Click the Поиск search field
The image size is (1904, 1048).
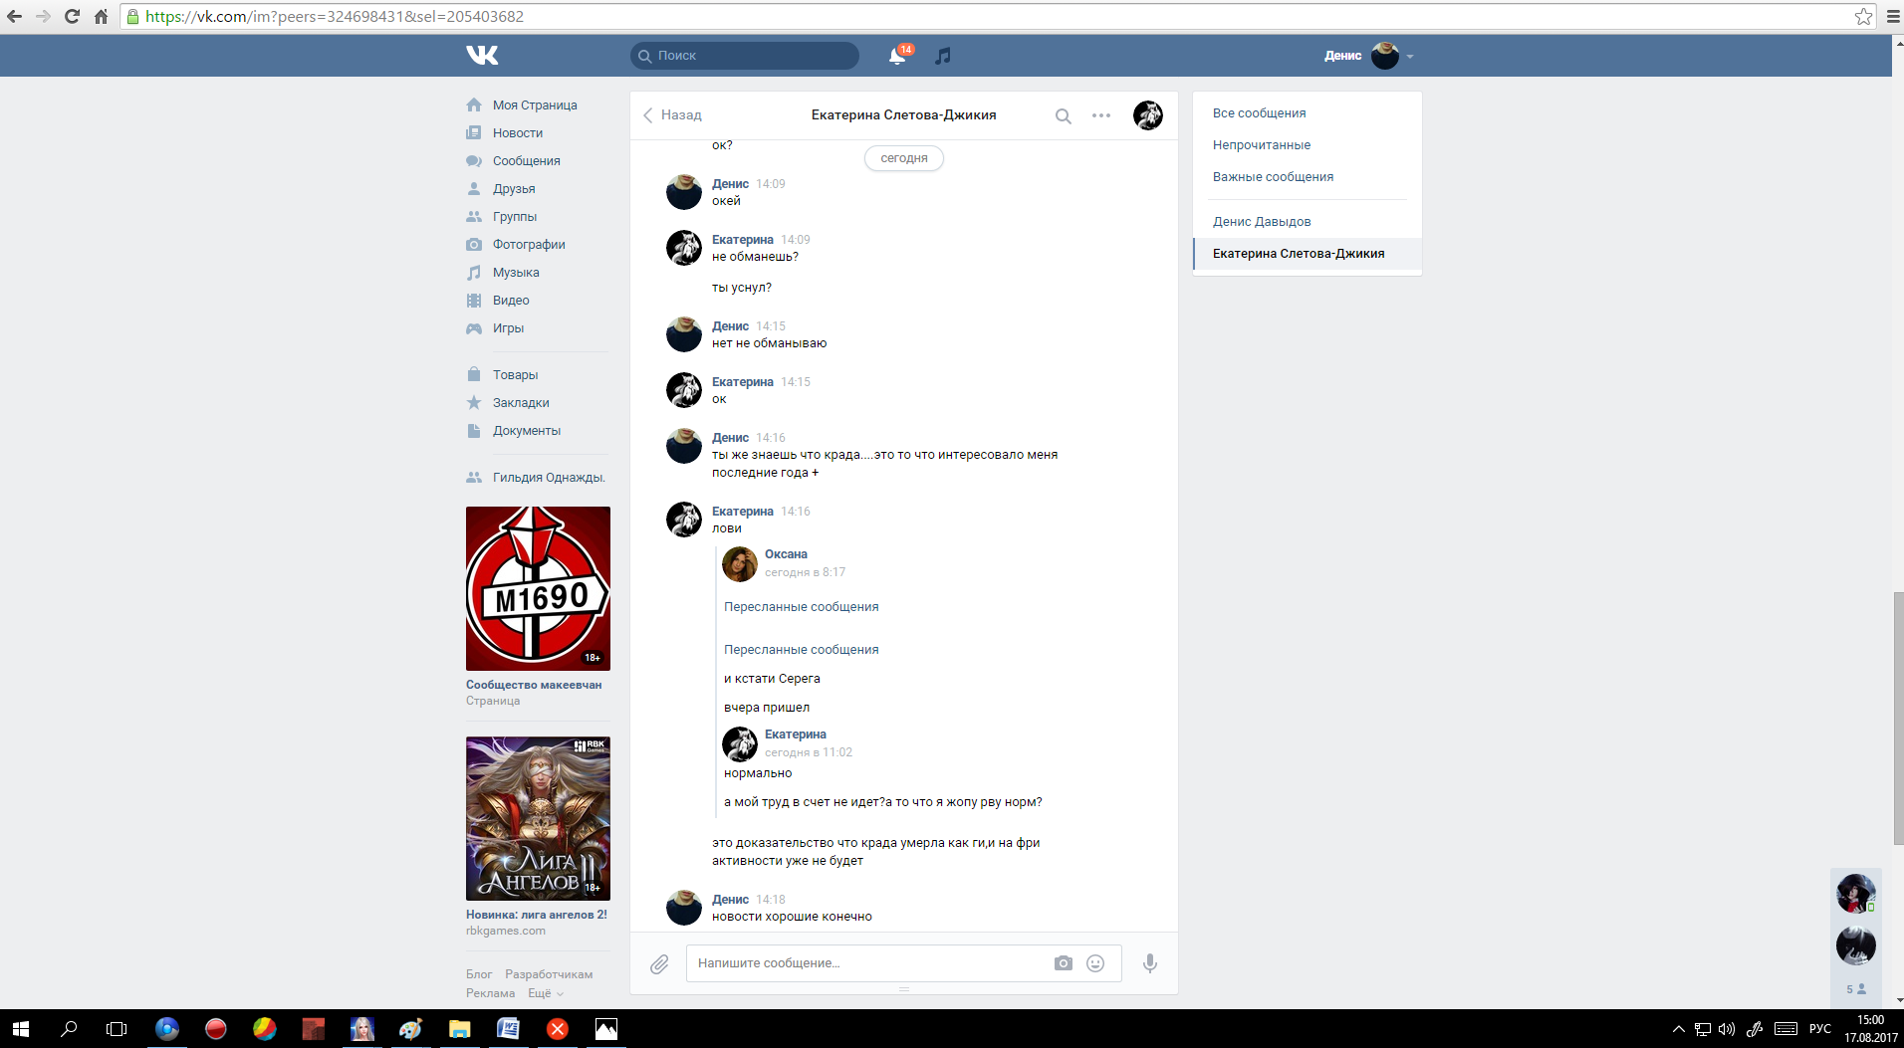coord(745,56)
